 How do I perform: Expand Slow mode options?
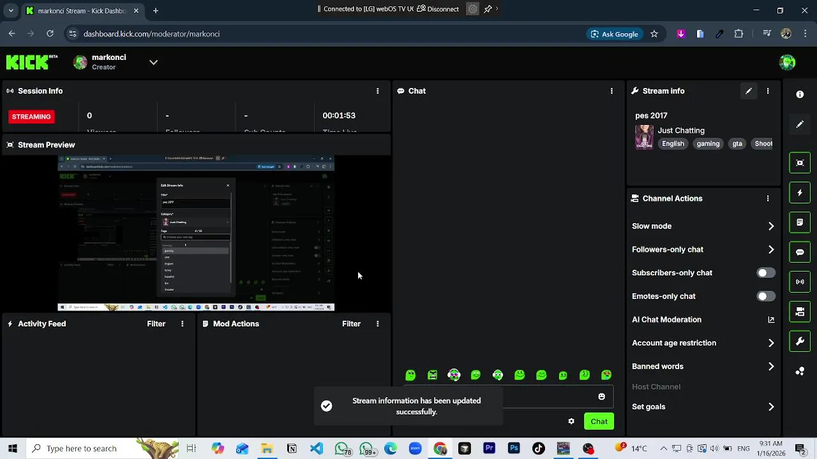[x=771, y=226]
